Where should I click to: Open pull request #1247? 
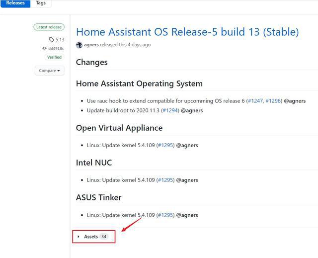(x=255, y=101)
